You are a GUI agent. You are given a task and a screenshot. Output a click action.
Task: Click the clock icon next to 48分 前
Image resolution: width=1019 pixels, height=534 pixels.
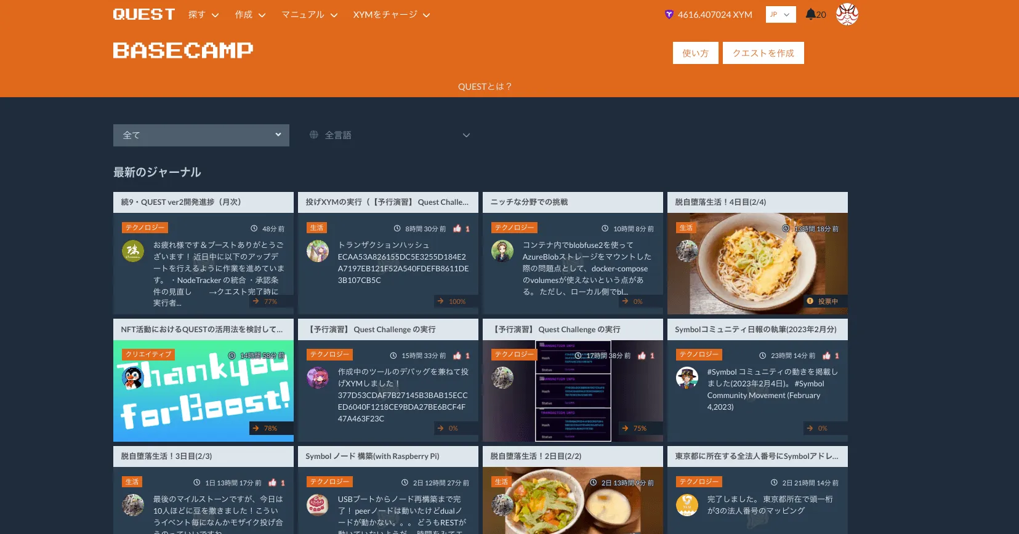click(x=254, y=228)
